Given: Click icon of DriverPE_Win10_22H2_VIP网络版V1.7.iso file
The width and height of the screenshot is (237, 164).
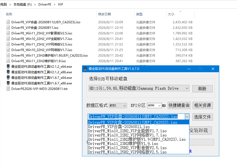Looking at the screenshot, I should pos(8,50).
